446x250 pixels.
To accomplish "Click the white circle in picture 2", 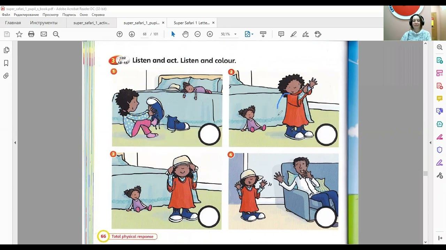I will [x=326, y=134].
